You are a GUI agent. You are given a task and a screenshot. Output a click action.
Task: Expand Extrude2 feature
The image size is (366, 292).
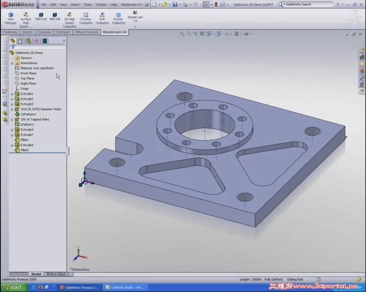12,99
